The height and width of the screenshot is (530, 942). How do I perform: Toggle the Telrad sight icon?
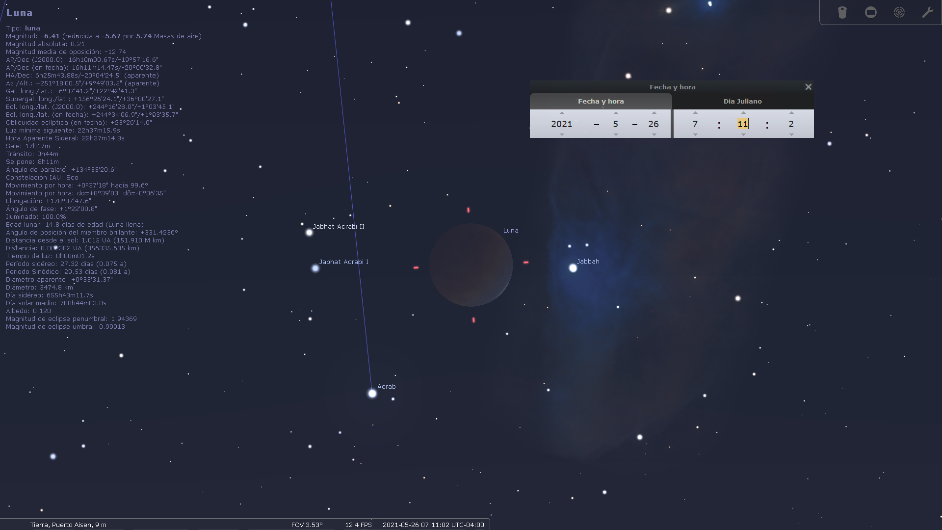[x=899, y=12]
